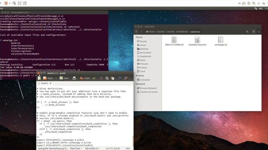Click the Copy icon in gedit toolbar
Image resolution: width=268 pixels, height=150 pixels.
(x=107, y=78)
